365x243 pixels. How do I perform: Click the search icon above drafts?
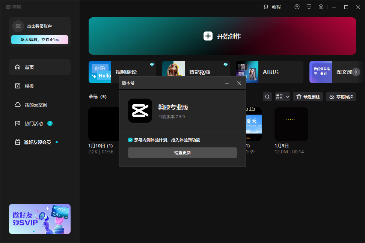click(267, 97)
